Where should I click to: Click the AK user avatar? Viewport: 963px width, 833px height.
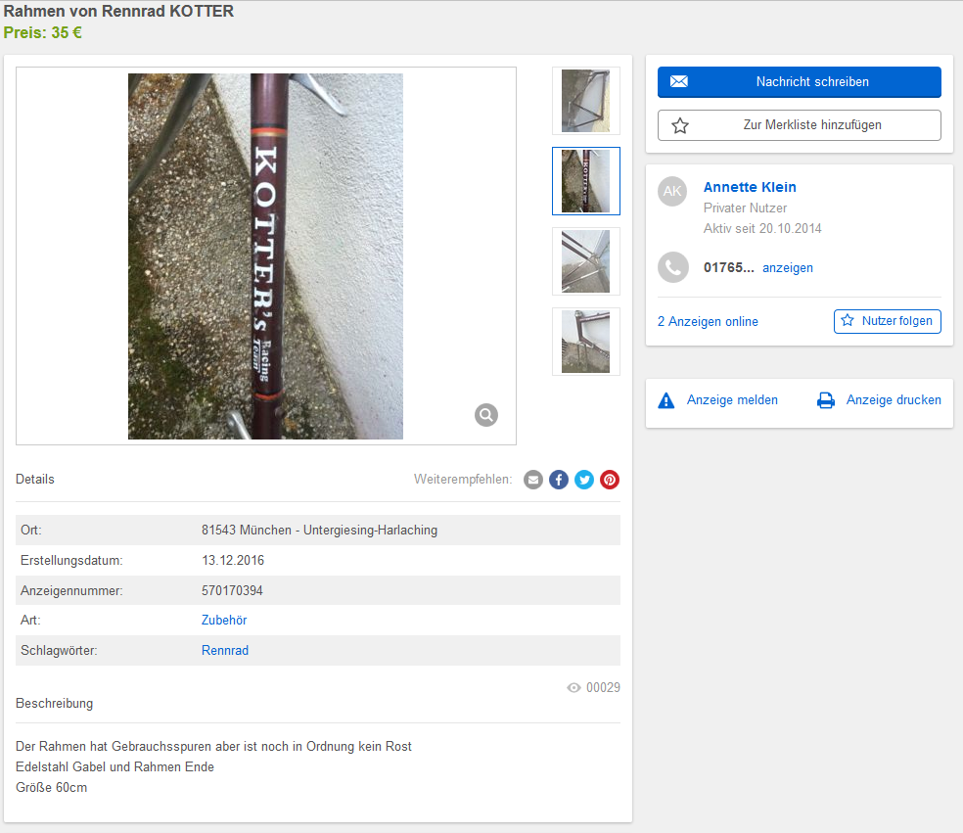coord(672,191)
